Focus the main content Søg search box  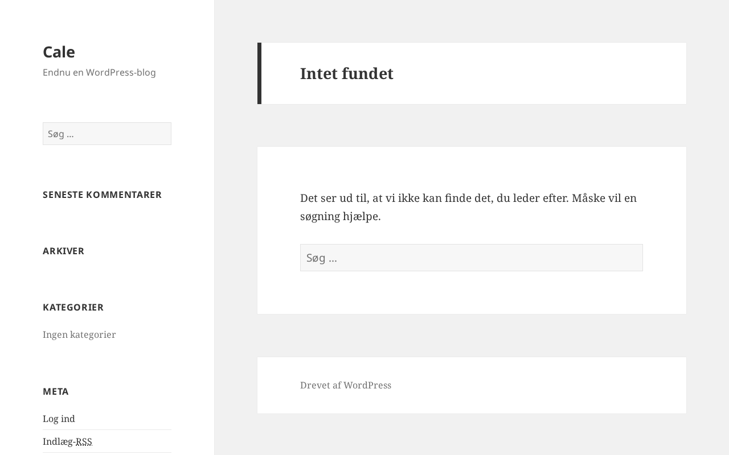[x=471, y=258]
